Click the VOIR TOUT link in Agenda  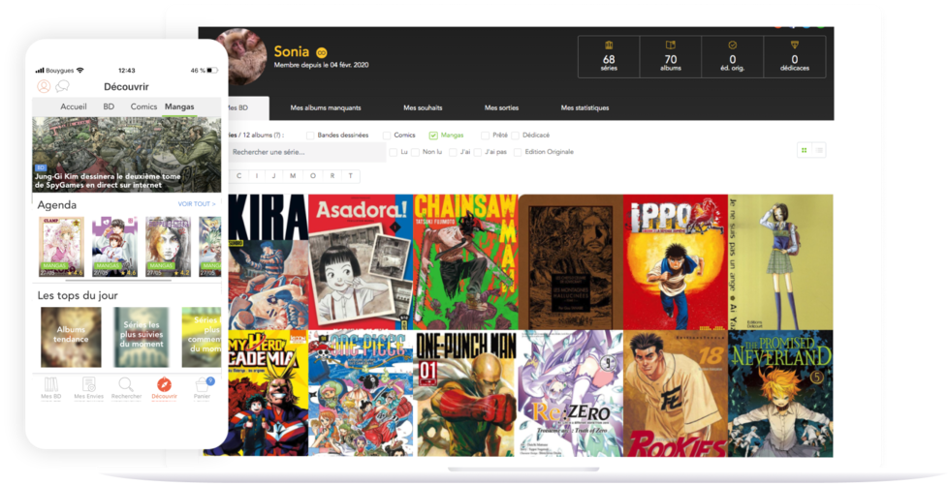coord(197,204)
